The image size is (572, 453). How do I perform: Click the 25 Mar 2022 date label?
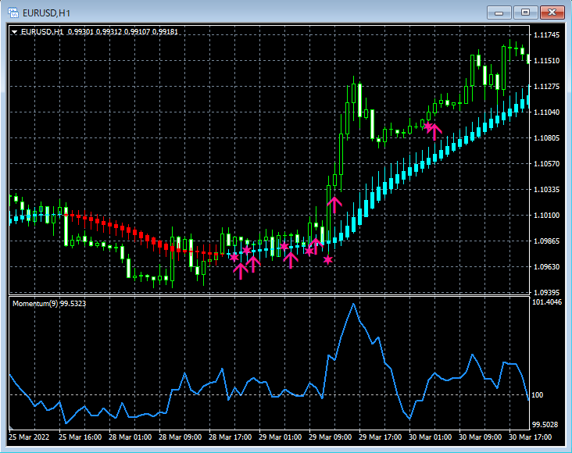coord(29,437)
